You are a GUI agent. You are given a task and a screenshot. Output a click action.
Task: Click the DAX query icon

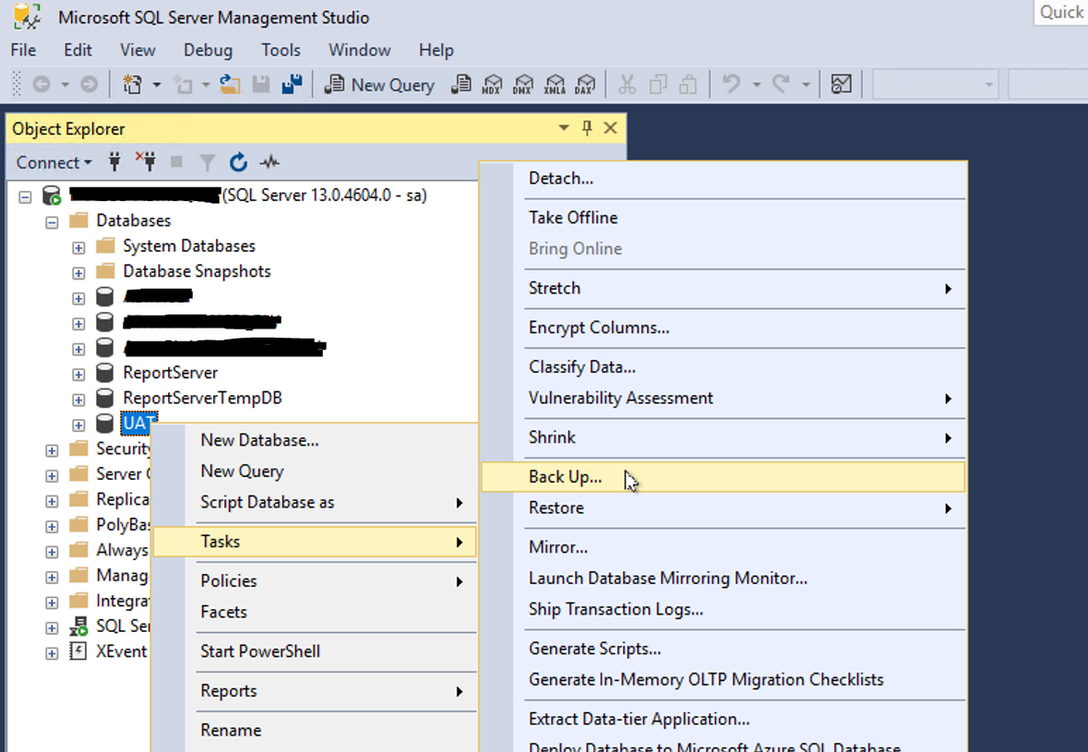coord(585,85)
